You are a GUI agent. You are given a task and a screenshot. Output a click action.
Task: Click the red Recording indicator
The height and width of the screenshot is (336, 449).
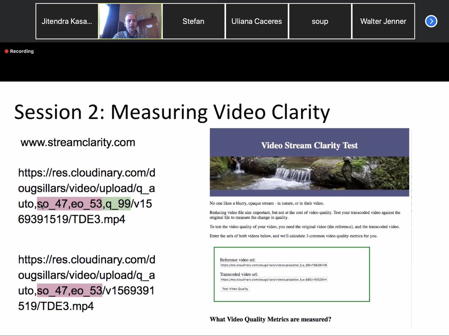click(x=19, y=51)
